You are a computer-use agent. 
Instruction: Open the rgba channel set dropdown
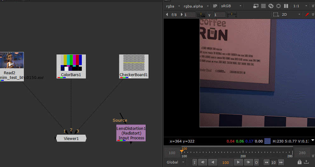pyautogui.click(x=173, y=6)
